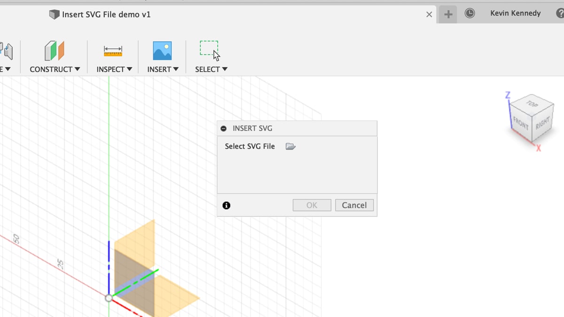Click the OK button
The width and height of the screenshot is (564, 317).
[312, 205]
